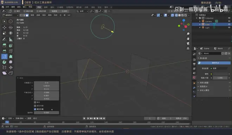
Task: Open the 文件 File menu
Action: pos(7,7)
